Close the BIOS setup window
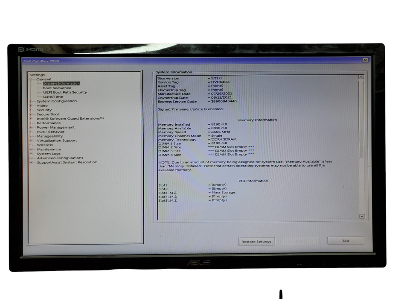The width and height of the screenshot is (398, 299). pos(365,60)
